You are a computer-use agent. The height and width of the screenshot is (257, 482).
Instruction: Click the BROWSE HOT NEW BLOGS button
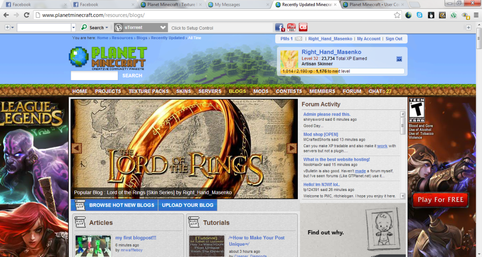coord(114,205)
